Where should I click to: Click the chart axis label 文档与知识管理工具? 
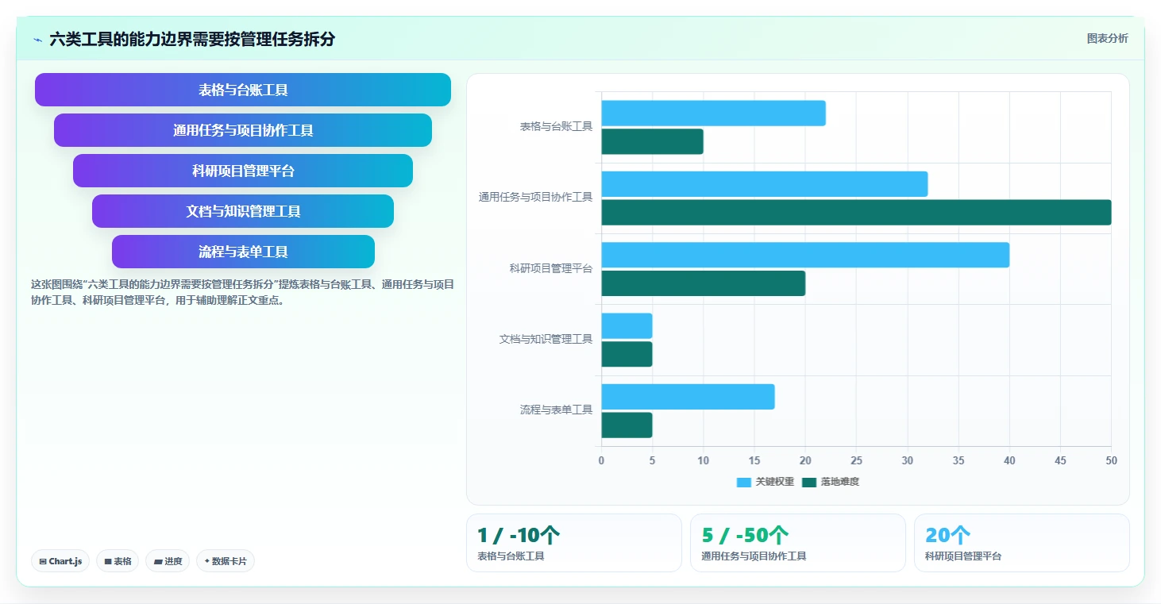pos(546,339)
